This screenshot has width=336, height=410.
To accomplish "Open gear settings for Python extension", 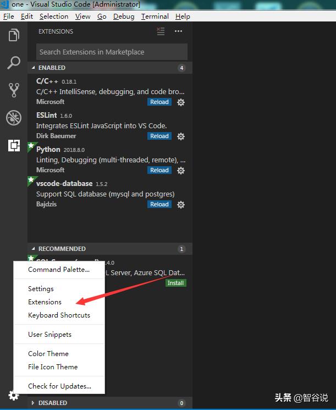I will tap(181, 171).
